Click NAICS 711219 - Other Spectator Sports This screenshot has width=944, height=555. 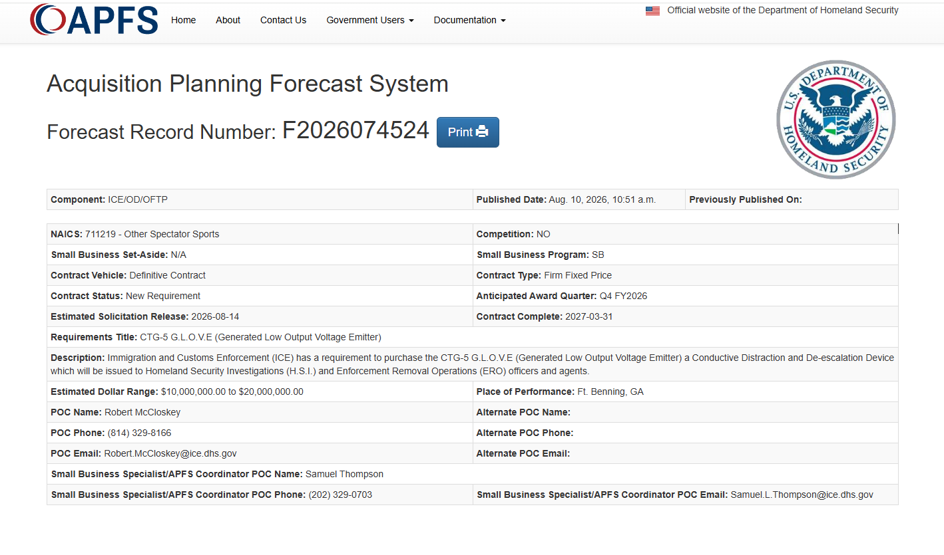tap(135, 234)
